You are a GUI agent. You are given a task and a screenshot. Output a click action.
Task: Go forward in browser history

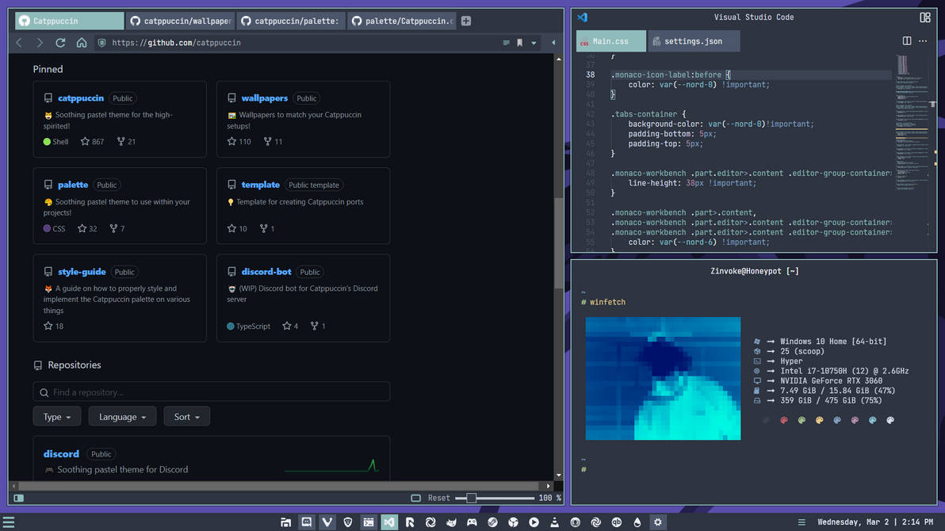[40, 43]
